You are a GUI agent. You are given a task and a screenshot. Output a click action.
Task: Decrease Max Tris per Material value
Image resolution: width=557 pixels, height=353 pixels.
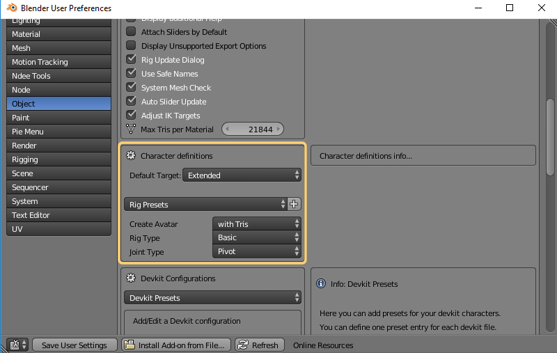point(228,130)
